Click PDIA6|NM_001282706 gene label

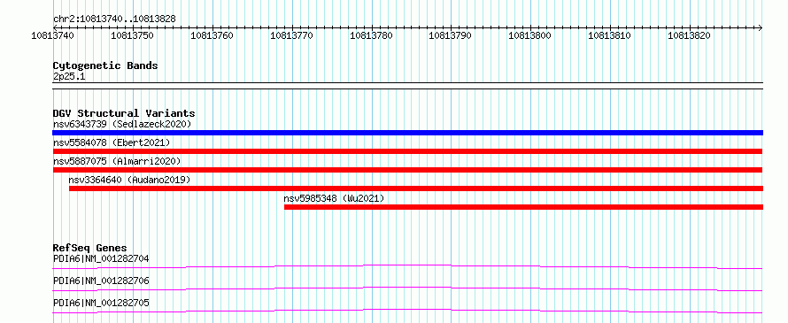tap(101, 281)
